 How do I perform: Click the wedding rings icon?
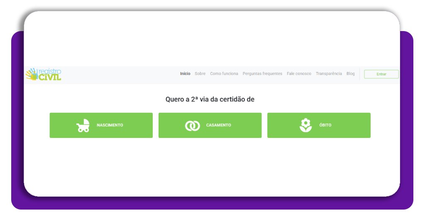[x=193, y=126]
